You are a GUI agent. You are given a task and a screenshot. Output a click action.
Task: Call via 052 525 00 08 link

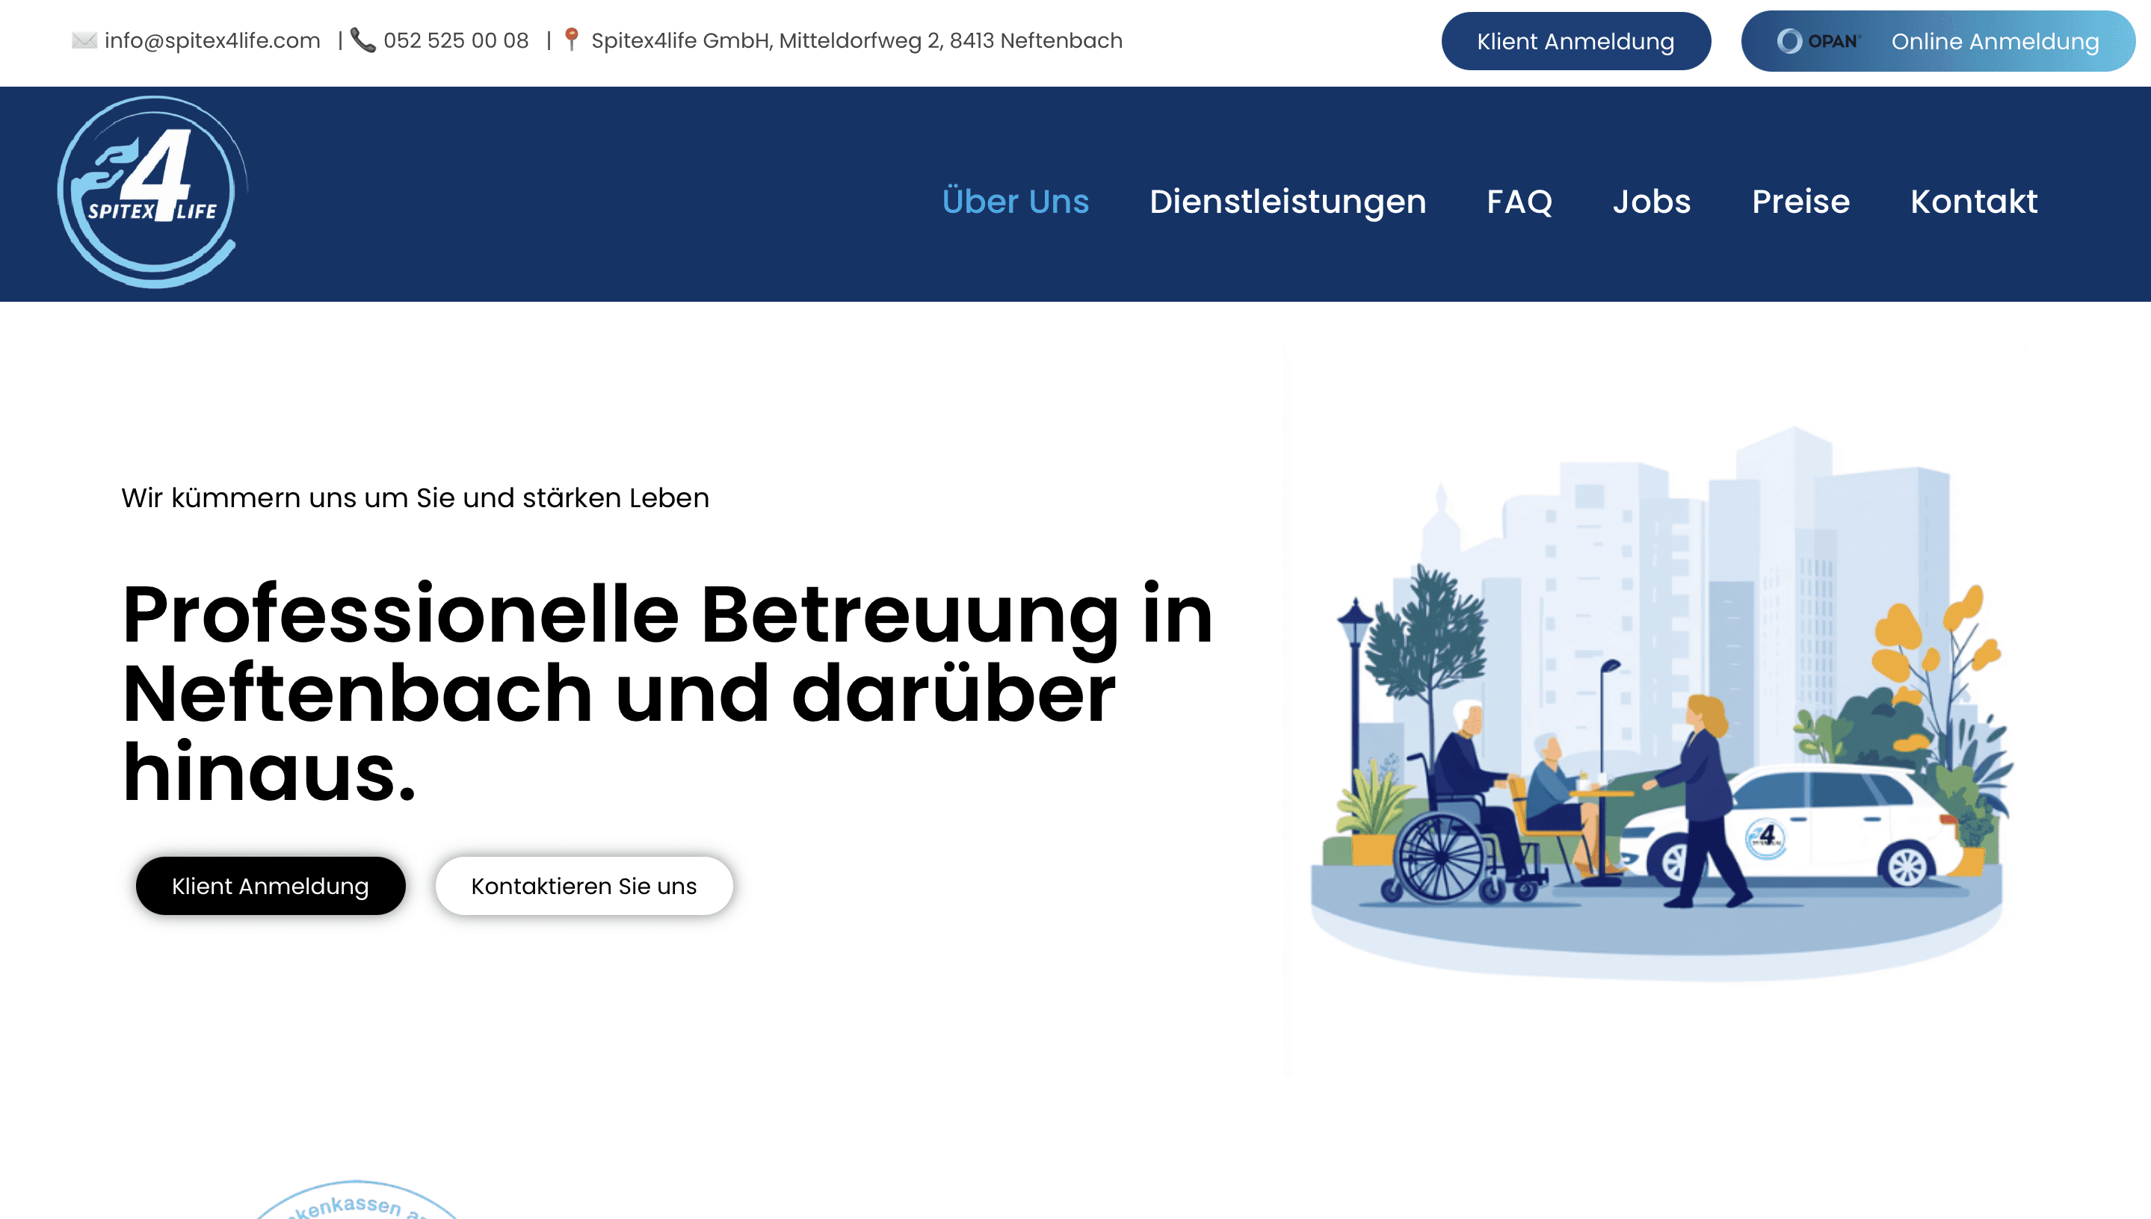[456, 40]
